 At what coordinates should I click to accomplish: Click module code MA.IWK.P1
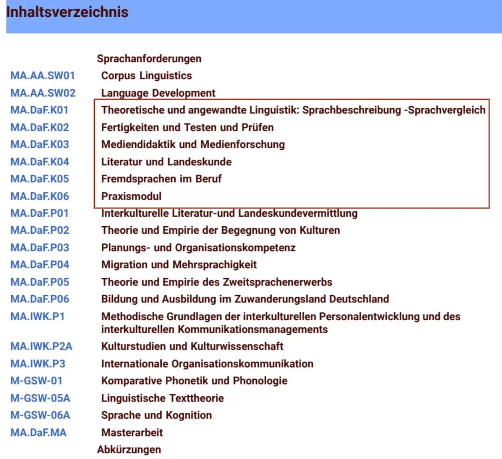37,317
